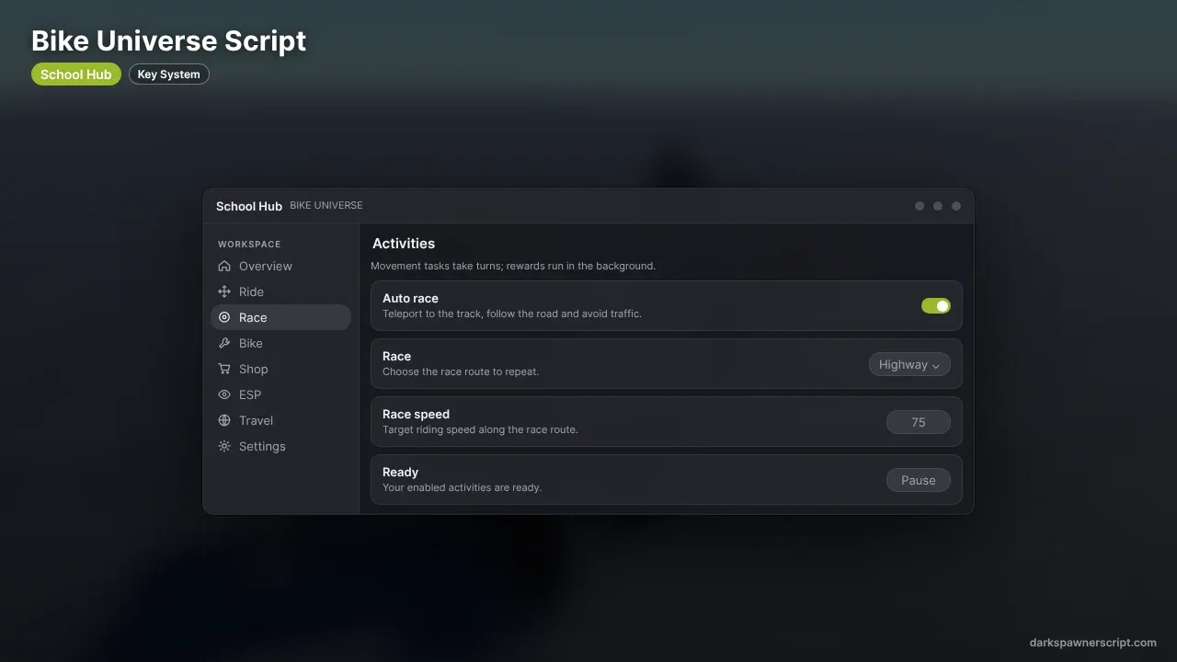1177x662 pixels.
Task: Click the Travel globe icon
Action: (x=224, y=420)
